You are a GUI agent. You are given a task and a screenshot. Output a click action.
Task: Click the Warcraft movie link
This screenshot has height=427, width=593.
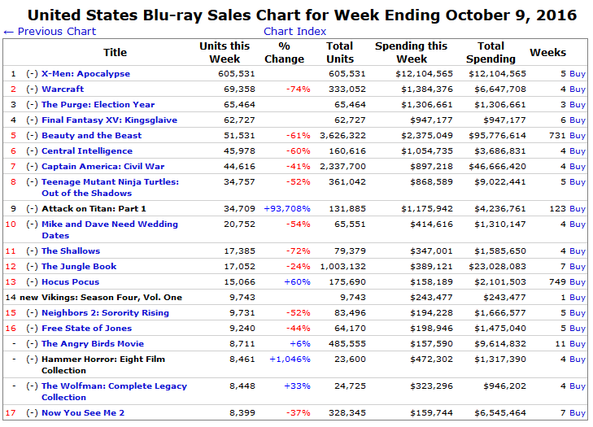[x=63, y=89]
